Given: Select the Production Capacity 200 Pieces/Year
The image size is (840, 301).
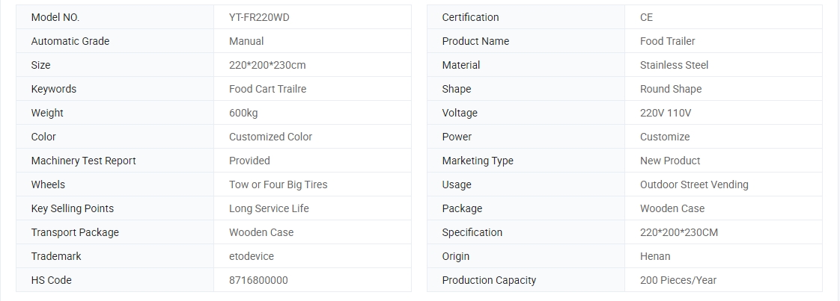Looking at the screenshot, I should click(678, 280).
